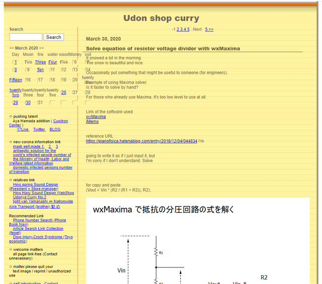Open calendar date Ten
Image resolution: width=322 pixels, height=284 pixels.
pyautogui.click(x=40, y=70)
